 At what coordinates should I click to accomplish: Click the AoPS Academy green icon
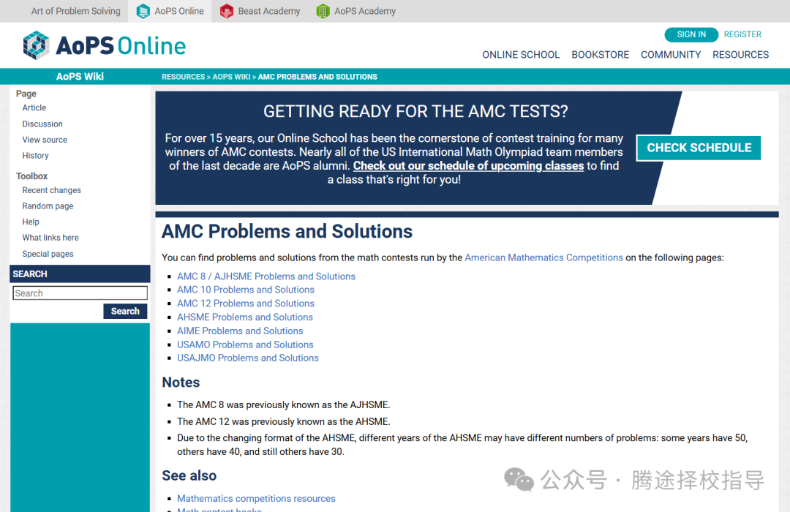(x=323, y=11)
